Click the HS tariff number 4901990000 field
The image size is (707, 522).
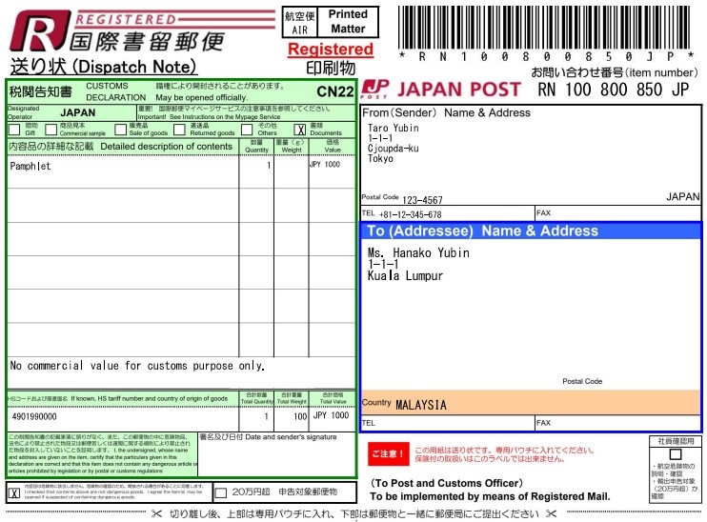click(34, 416)
